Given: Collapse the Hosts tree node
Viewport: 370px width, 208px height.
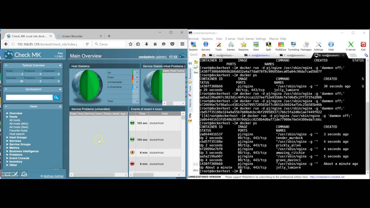Looking at the screenshot, I should (7, 117).
